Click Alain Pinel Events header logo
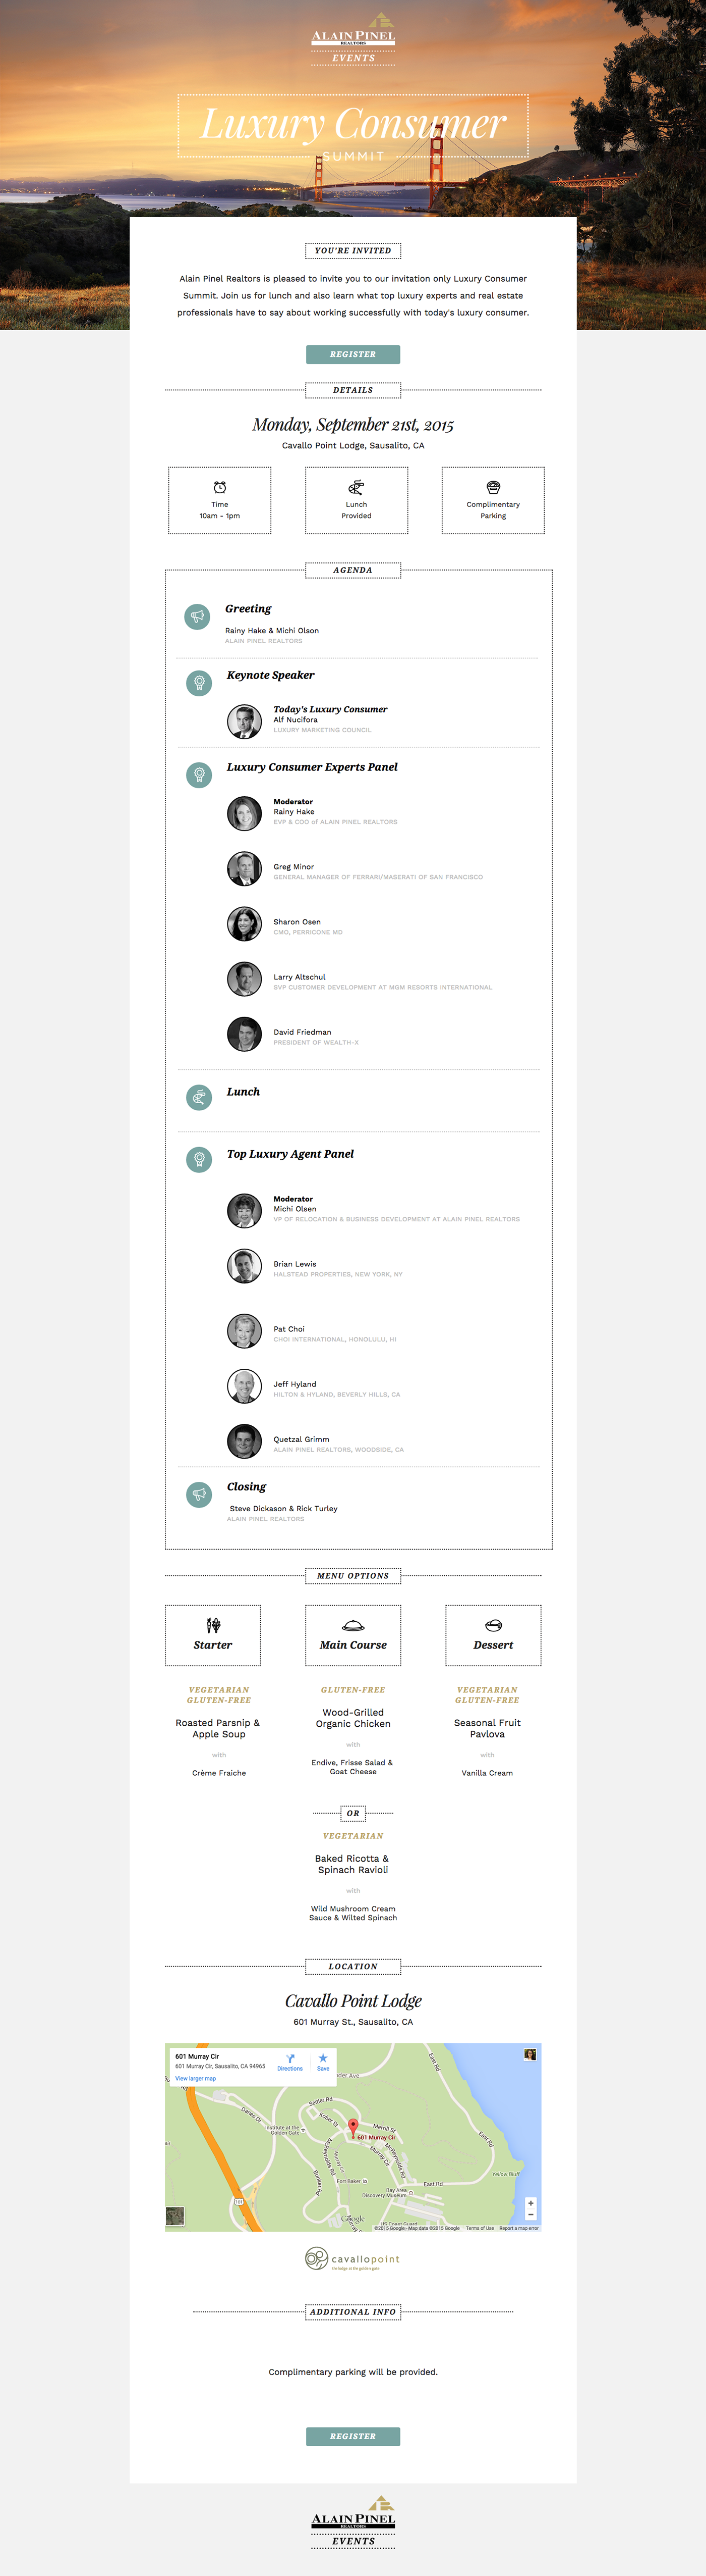The height and width of the screenshot is (2576, 706). point(354,39)
